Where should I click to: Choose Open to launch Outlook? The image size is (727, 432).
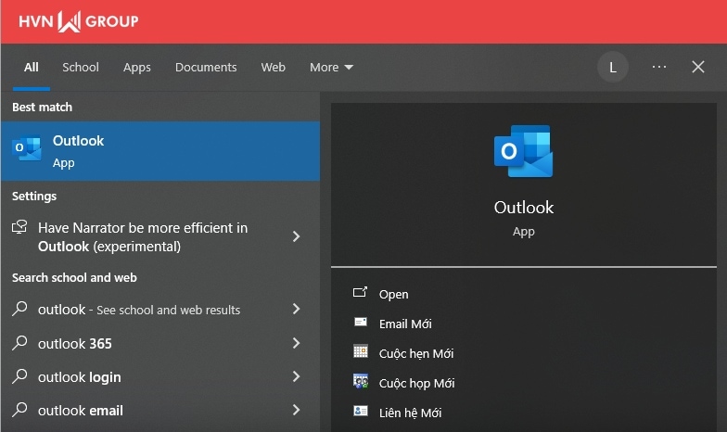tap(393, 294)
